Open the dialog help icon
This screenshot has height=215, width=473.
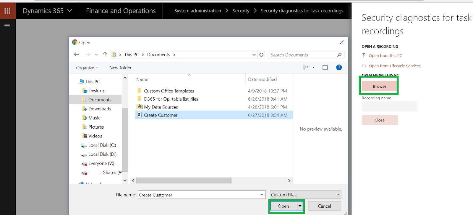(x=339, y=67)
